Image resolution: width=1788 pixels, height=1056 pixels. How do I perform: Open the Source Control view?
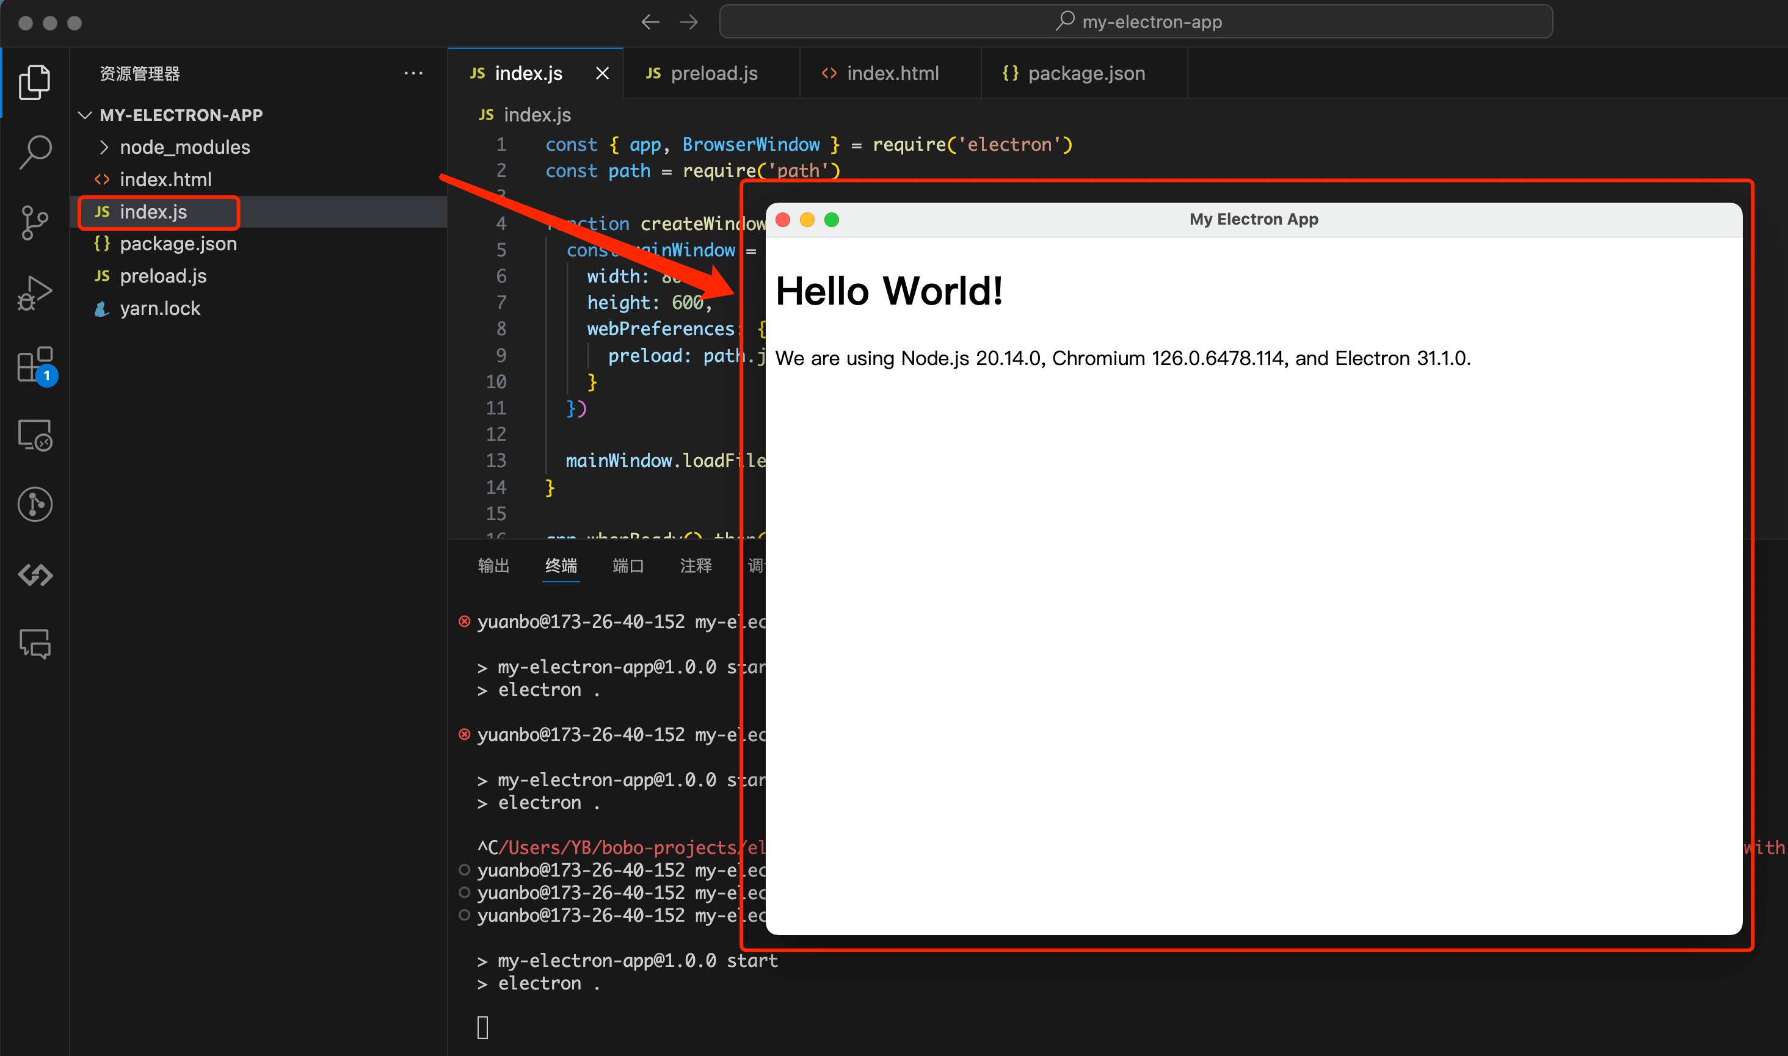coord(34,223)
